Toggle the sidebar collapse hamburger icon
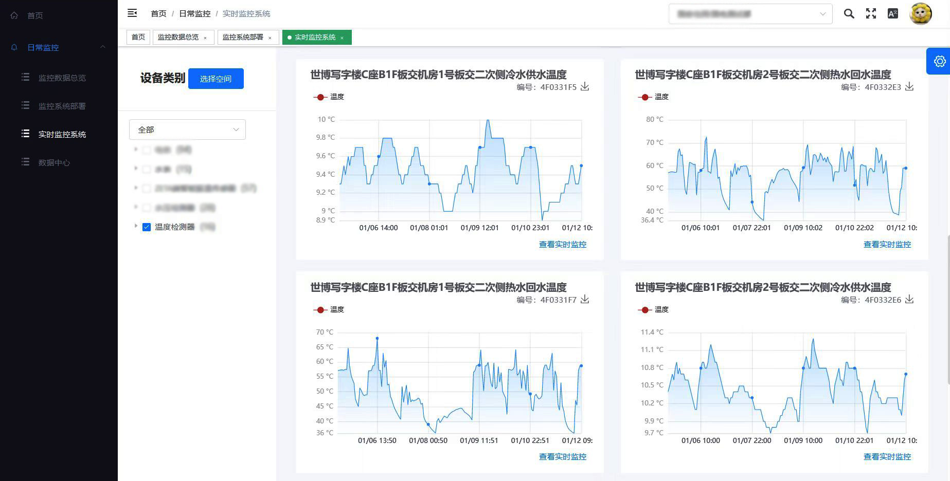 [x=132, y=13]
